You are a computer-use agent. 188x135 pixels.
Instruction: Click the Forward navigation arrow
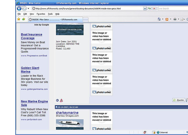point(24,9)
